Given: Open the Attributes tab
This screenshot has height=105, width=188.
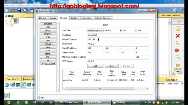Looking at the screenshot, I should click(x=86, y=18).
